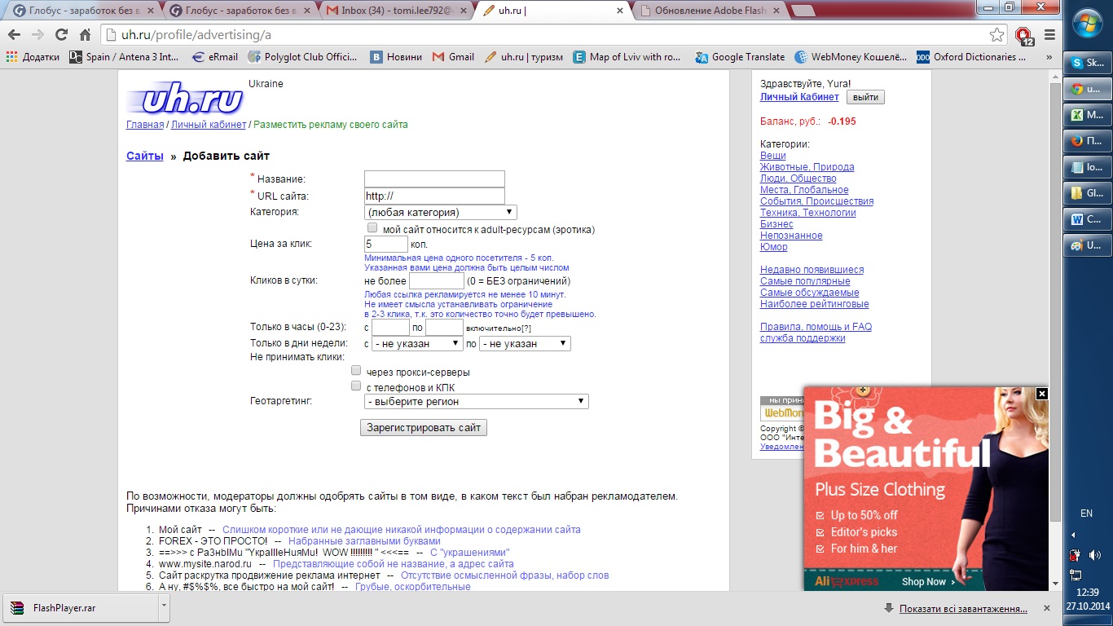Open the служба поддержки link
Image resolution: width=1113 pixels, height=626 pixels.
coord(803,338)
